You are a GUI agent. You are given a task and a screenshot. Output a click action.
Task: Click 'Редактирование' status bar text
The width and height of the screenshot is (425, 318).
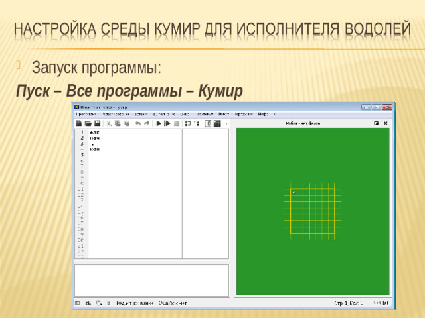(x=135, y=303)
